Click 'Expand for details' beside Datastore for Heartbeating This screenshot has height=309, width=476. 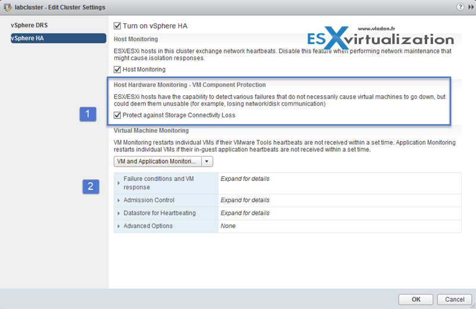click(x=245, y=213)
